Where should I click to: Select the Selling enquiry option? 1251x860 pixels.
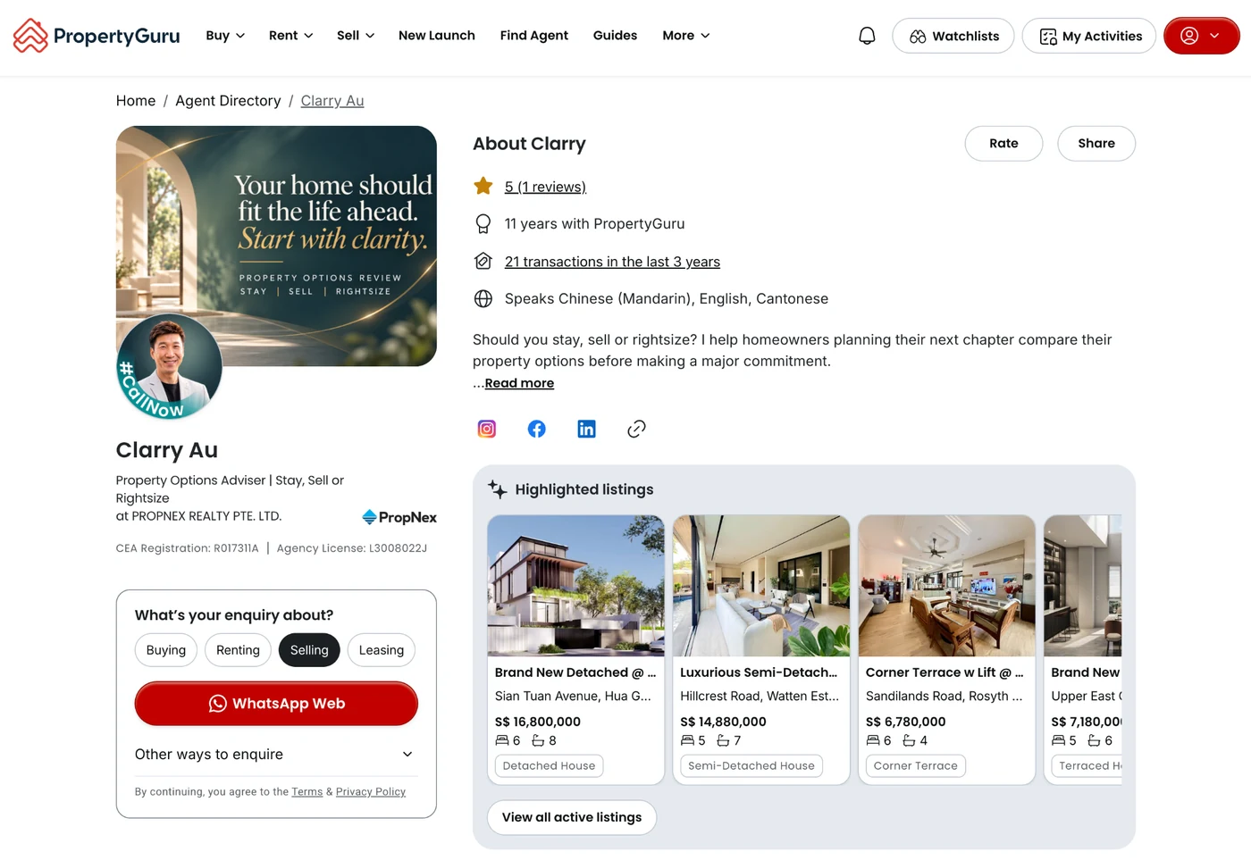[x=309, y=650]
